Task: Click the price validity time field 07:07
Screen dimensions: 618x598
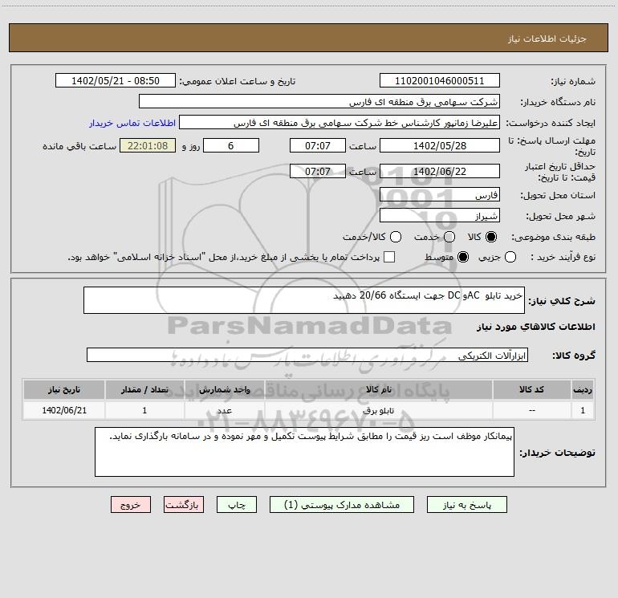Action: tap(318, 171)
